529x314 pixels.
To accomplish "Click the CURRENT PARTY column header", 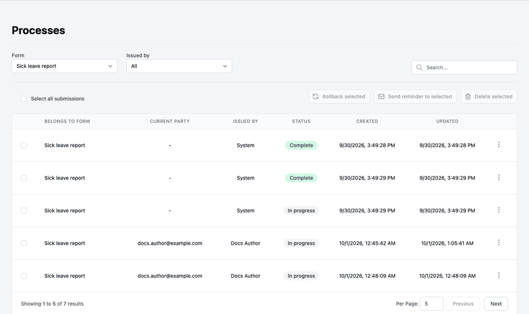I will (x=170, y=121).
